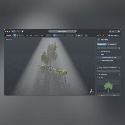Click the undo arrow
The image size is (125, 125).
47,35
